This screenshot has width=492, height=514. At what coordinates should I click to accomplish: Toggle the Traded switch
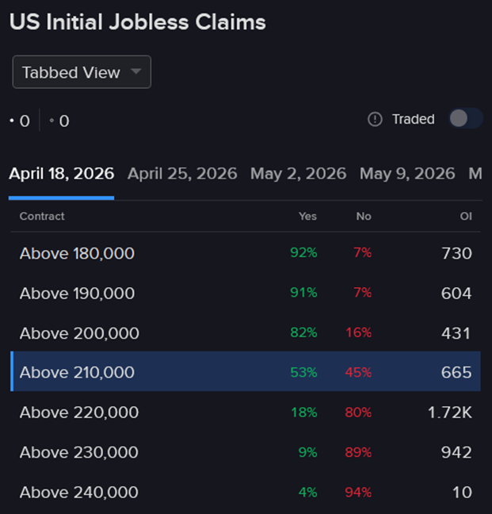465,119
